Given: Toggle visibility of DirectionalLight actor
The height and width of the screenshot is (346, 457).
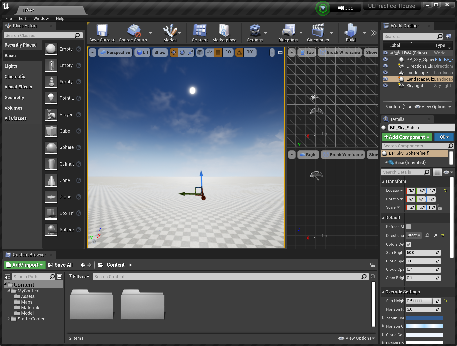Looking at the screenshot, I should click(x=385, y=66).
